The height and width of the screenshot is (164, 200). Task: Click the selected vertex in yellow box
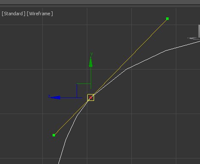pos(91,97)
